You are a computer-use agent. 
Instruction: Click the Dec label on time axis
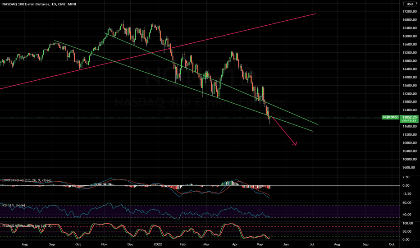130,244
